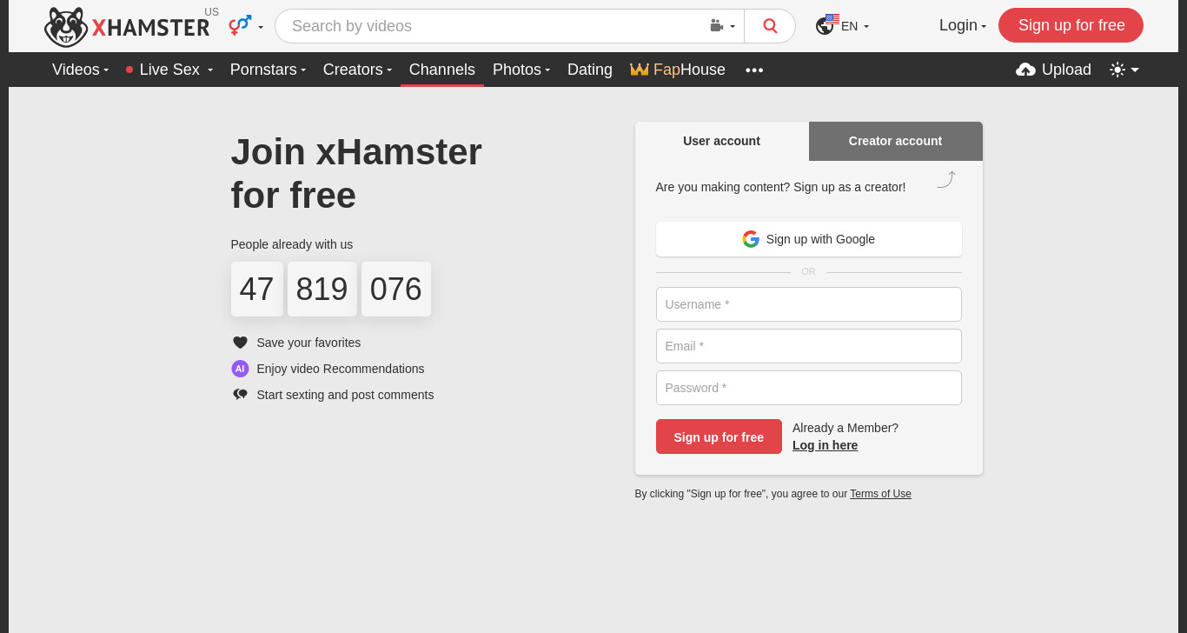Open FapHouse crown link
Screen dimensions: 1187x633
pyautogui.click(x=678, y=70)
